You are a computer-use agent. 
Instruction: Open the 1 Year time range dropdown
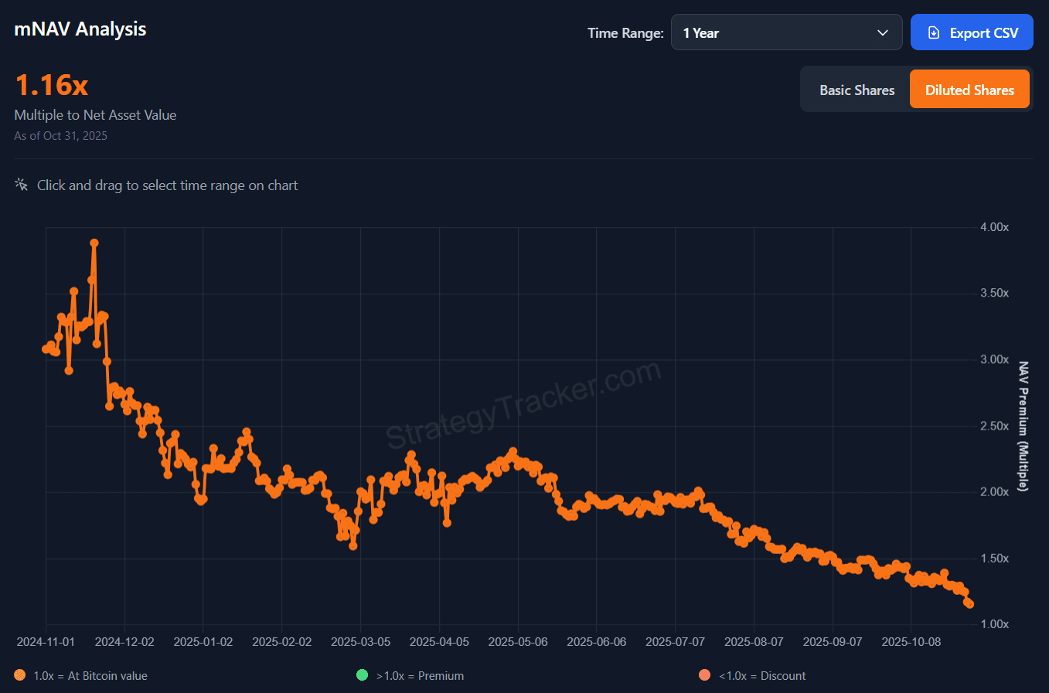785,33
